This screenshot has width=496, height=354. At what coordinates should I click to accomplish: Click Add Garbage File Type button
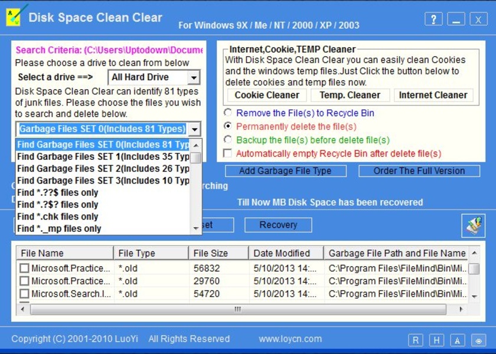[286, 171]
